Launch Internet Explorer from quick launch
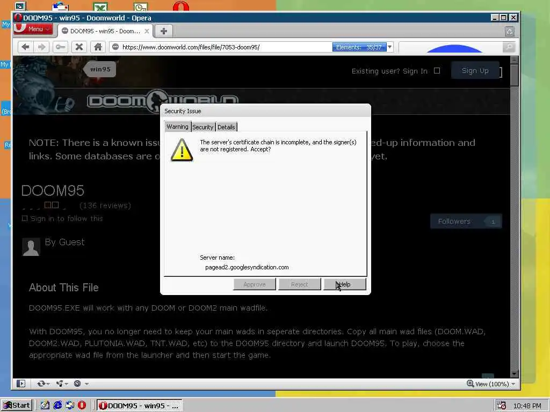 click(57, 406)
